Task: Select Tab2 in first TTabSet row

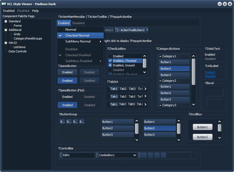Action: click(123, 89)
